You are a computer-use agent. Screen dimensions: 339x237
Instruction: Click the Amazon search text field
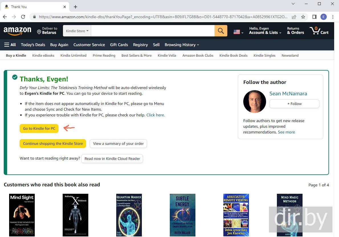(x=153, y=31)
